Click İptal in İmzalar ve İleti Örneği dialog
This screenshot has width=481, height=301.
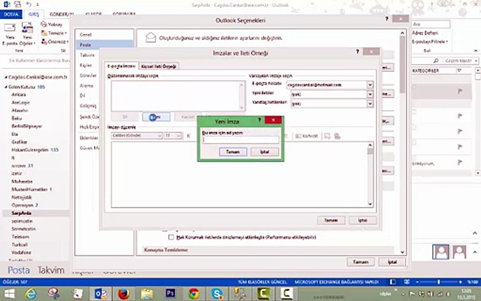362,220
